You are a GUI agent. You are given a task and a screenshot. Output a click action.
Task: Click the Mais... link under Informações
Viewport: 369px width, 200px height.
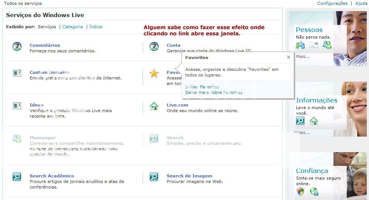(303, 132)
